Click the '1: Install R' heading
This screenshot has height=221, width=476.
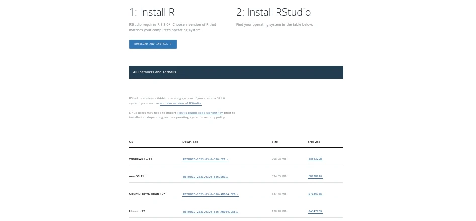(x=152, y=12)
